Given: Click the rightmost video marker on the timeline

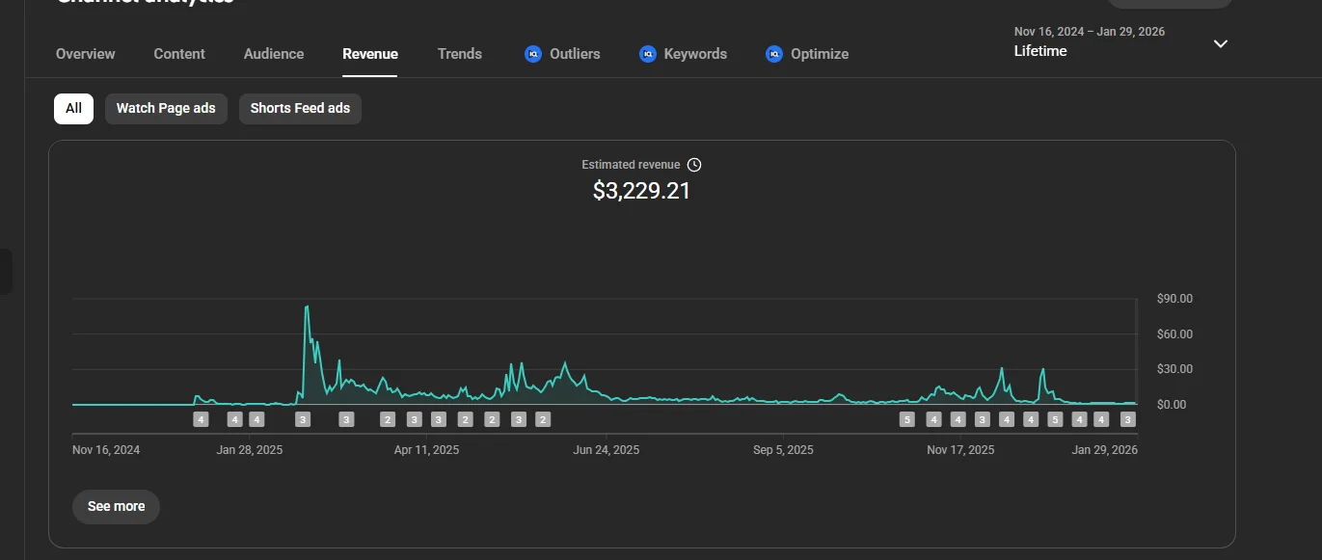Looking at the screenshot, I should tap(1127, 419).
